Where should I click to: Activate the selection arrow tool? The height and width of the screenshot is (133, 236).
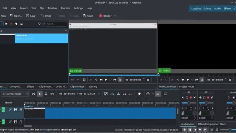pos(40,94)
